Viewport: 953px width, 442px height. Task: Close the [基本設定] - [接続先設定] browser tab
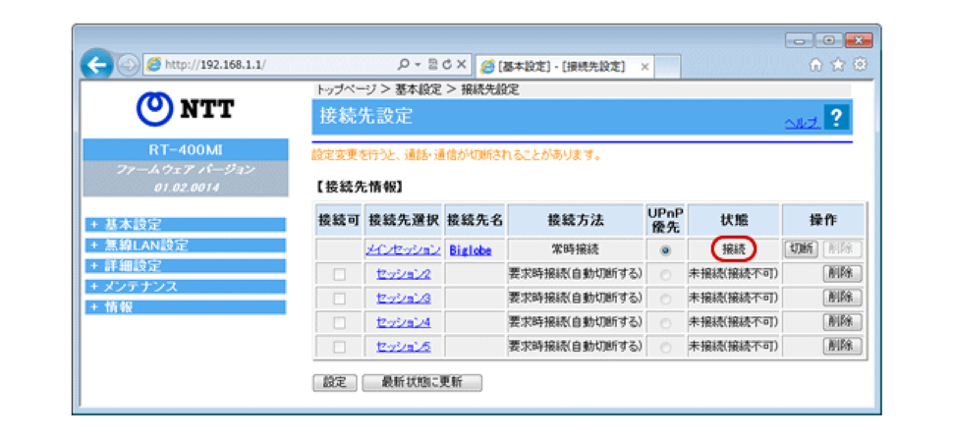click(645, 67)
